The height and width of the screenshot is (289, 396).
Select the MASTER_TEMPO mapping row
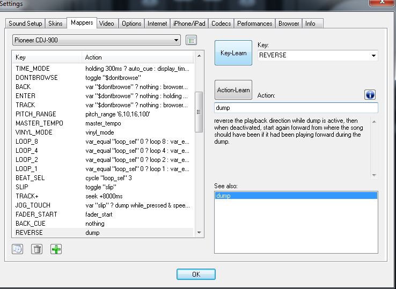[102, 123]
